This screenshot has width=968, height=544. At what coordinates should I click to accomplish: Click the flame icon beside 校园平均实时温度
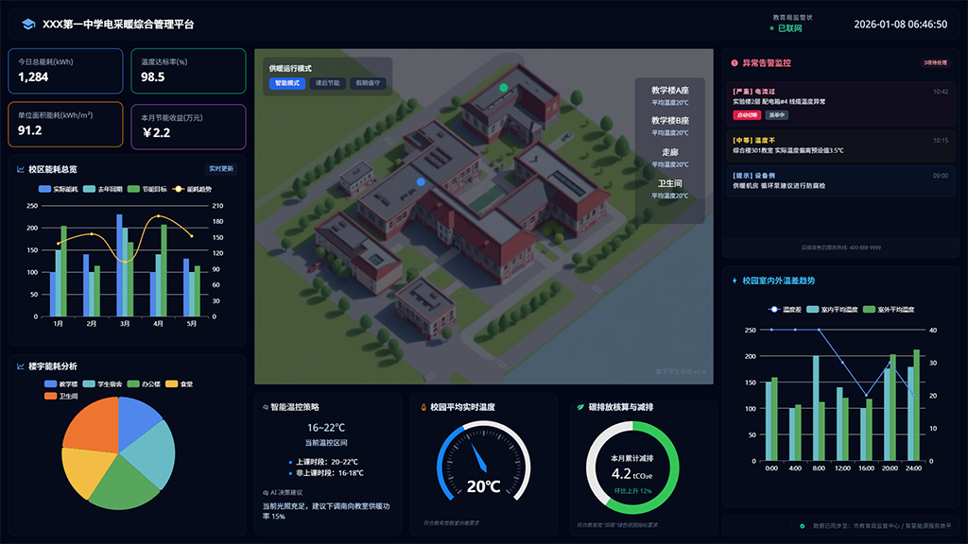point(422,407)
